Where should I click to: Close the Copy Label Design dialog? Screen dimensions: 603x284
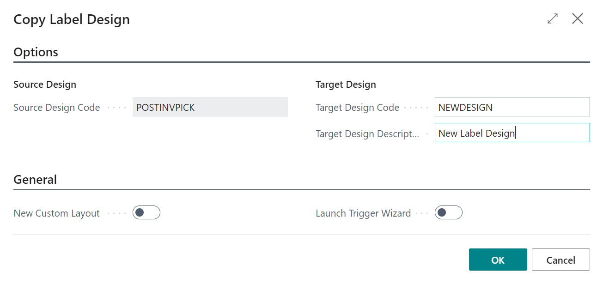click(x=578, y=19)
